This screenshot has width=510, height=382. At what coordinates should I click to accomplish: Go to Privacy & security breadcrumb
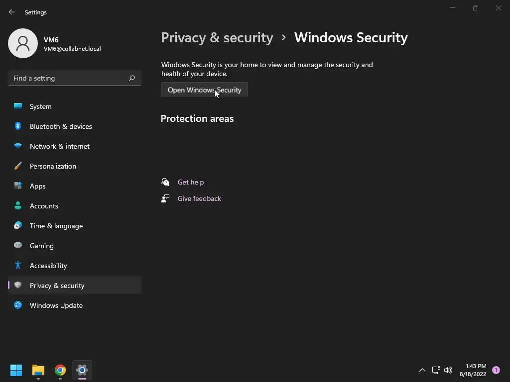pyautogui.click(x=217, y=38)
